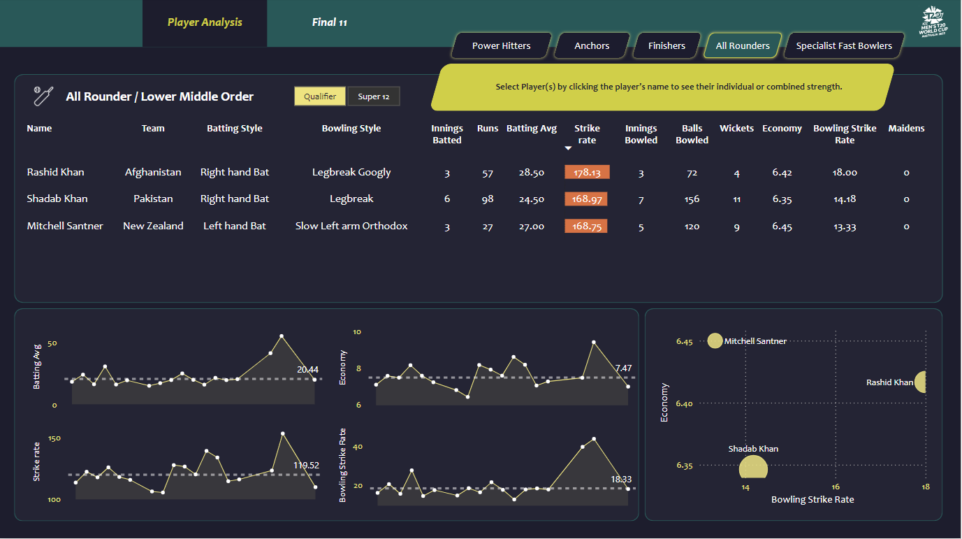The height and width of the screenshot is (539, 962).
Task: Sort by Innings Bowled column header
Action: click(641, 134)
